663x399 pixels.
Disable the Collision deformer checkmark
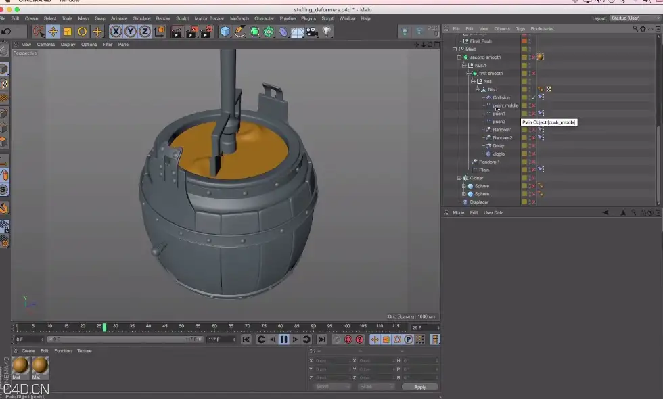(x=534, y=97)
